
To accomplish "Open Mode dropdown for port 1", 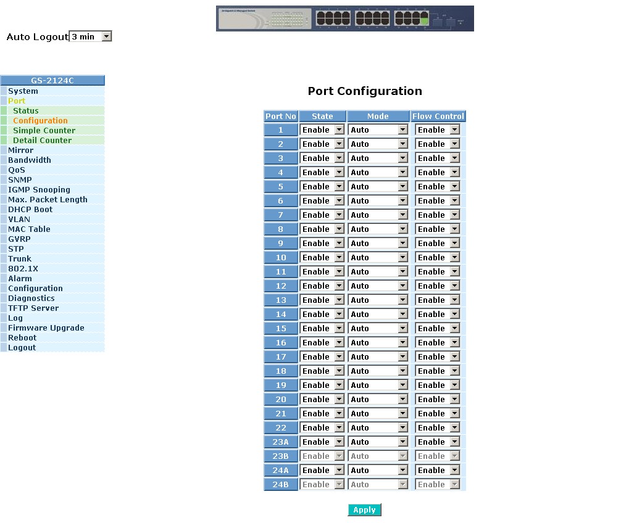I will [378, 130].
